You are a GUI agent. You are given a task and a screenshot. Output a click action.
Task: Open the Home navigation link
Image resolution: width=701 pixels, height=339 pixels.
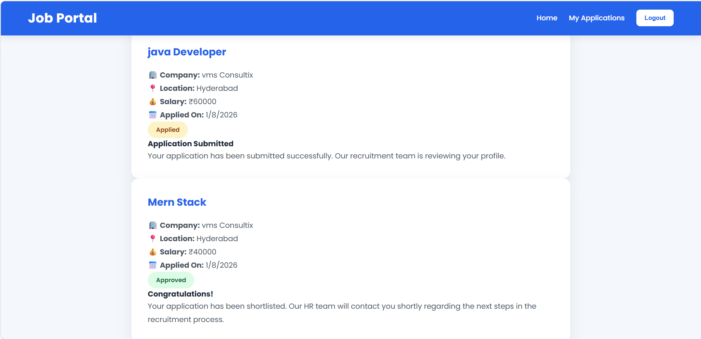(547, 18)
